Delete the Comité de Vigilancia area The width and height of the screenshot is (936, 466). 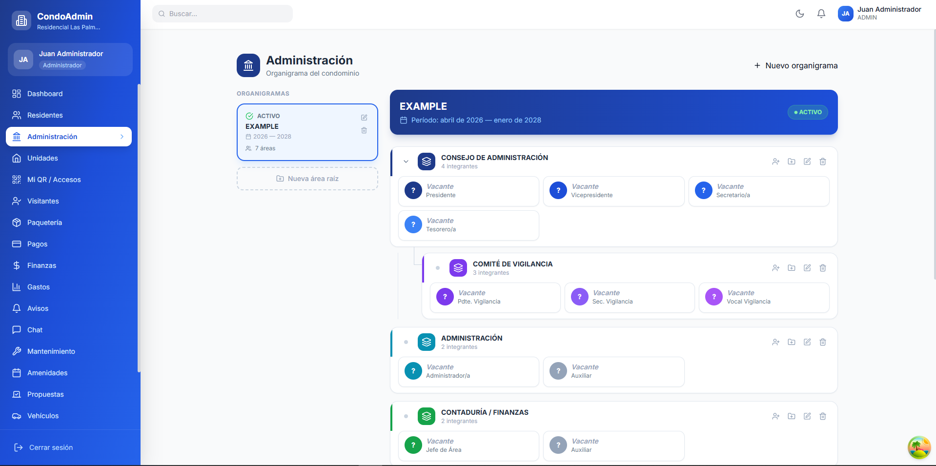[x=822, y=268]
